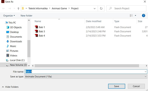Collapse the pane with Hide Folders
This screenshot has height=91, width=148.
click(x=10, y=87)
